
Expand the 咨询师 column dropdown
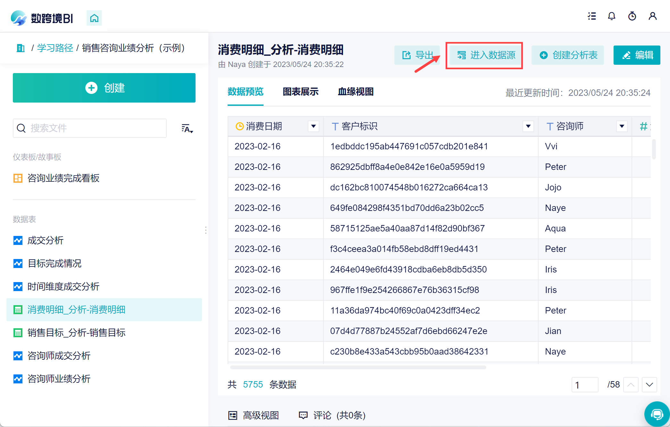click(622, 126)
